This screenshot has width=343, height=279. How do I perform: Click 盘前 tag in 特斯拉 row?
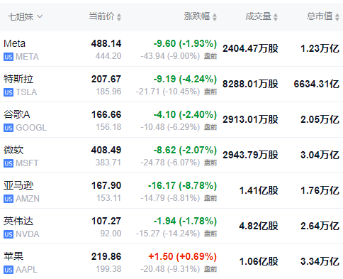(x=210, y=92)
